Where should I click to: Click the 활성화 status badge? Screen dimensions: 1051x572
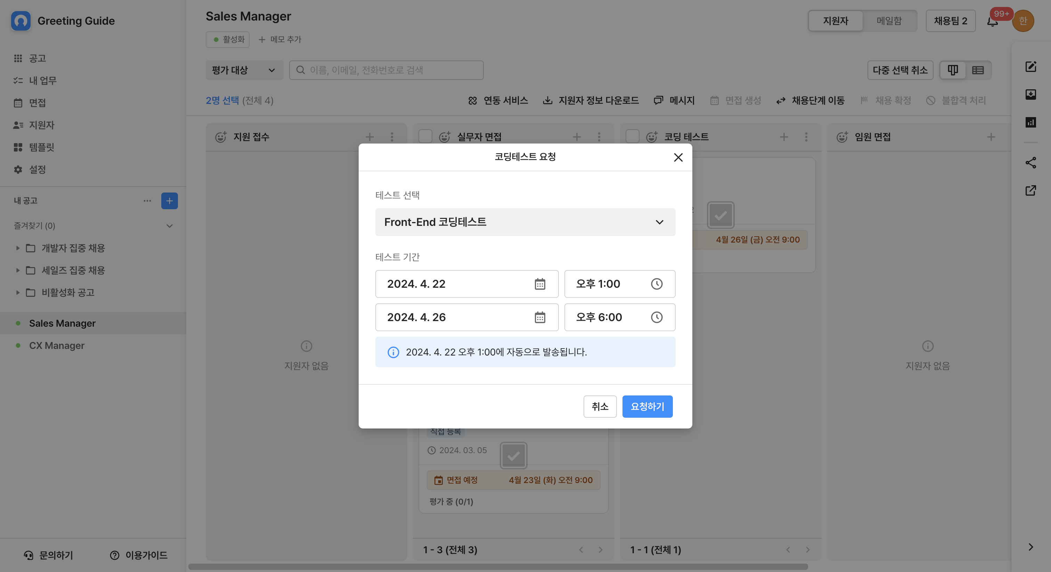[x=228, y=40]
